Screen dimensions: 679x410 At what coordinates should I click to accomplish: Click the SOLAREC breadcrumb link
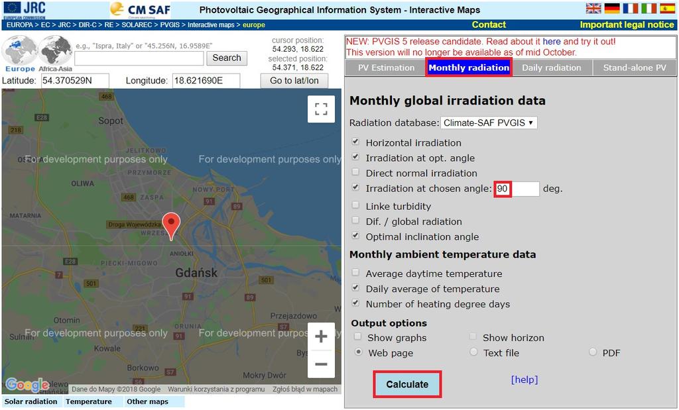click(x=137, y=25)
